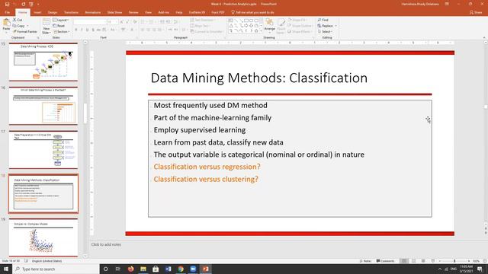488x274 pixels.
Task: Open Word from the taskbar
Action: point(168,269)
